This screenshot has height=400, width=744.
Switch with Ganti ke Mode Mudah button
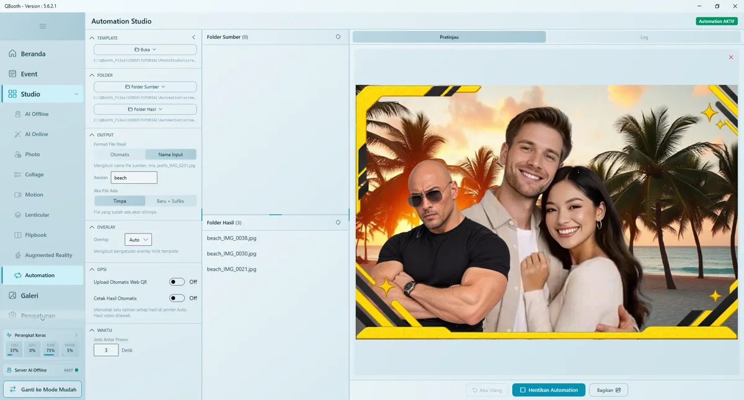coord(42,389)
